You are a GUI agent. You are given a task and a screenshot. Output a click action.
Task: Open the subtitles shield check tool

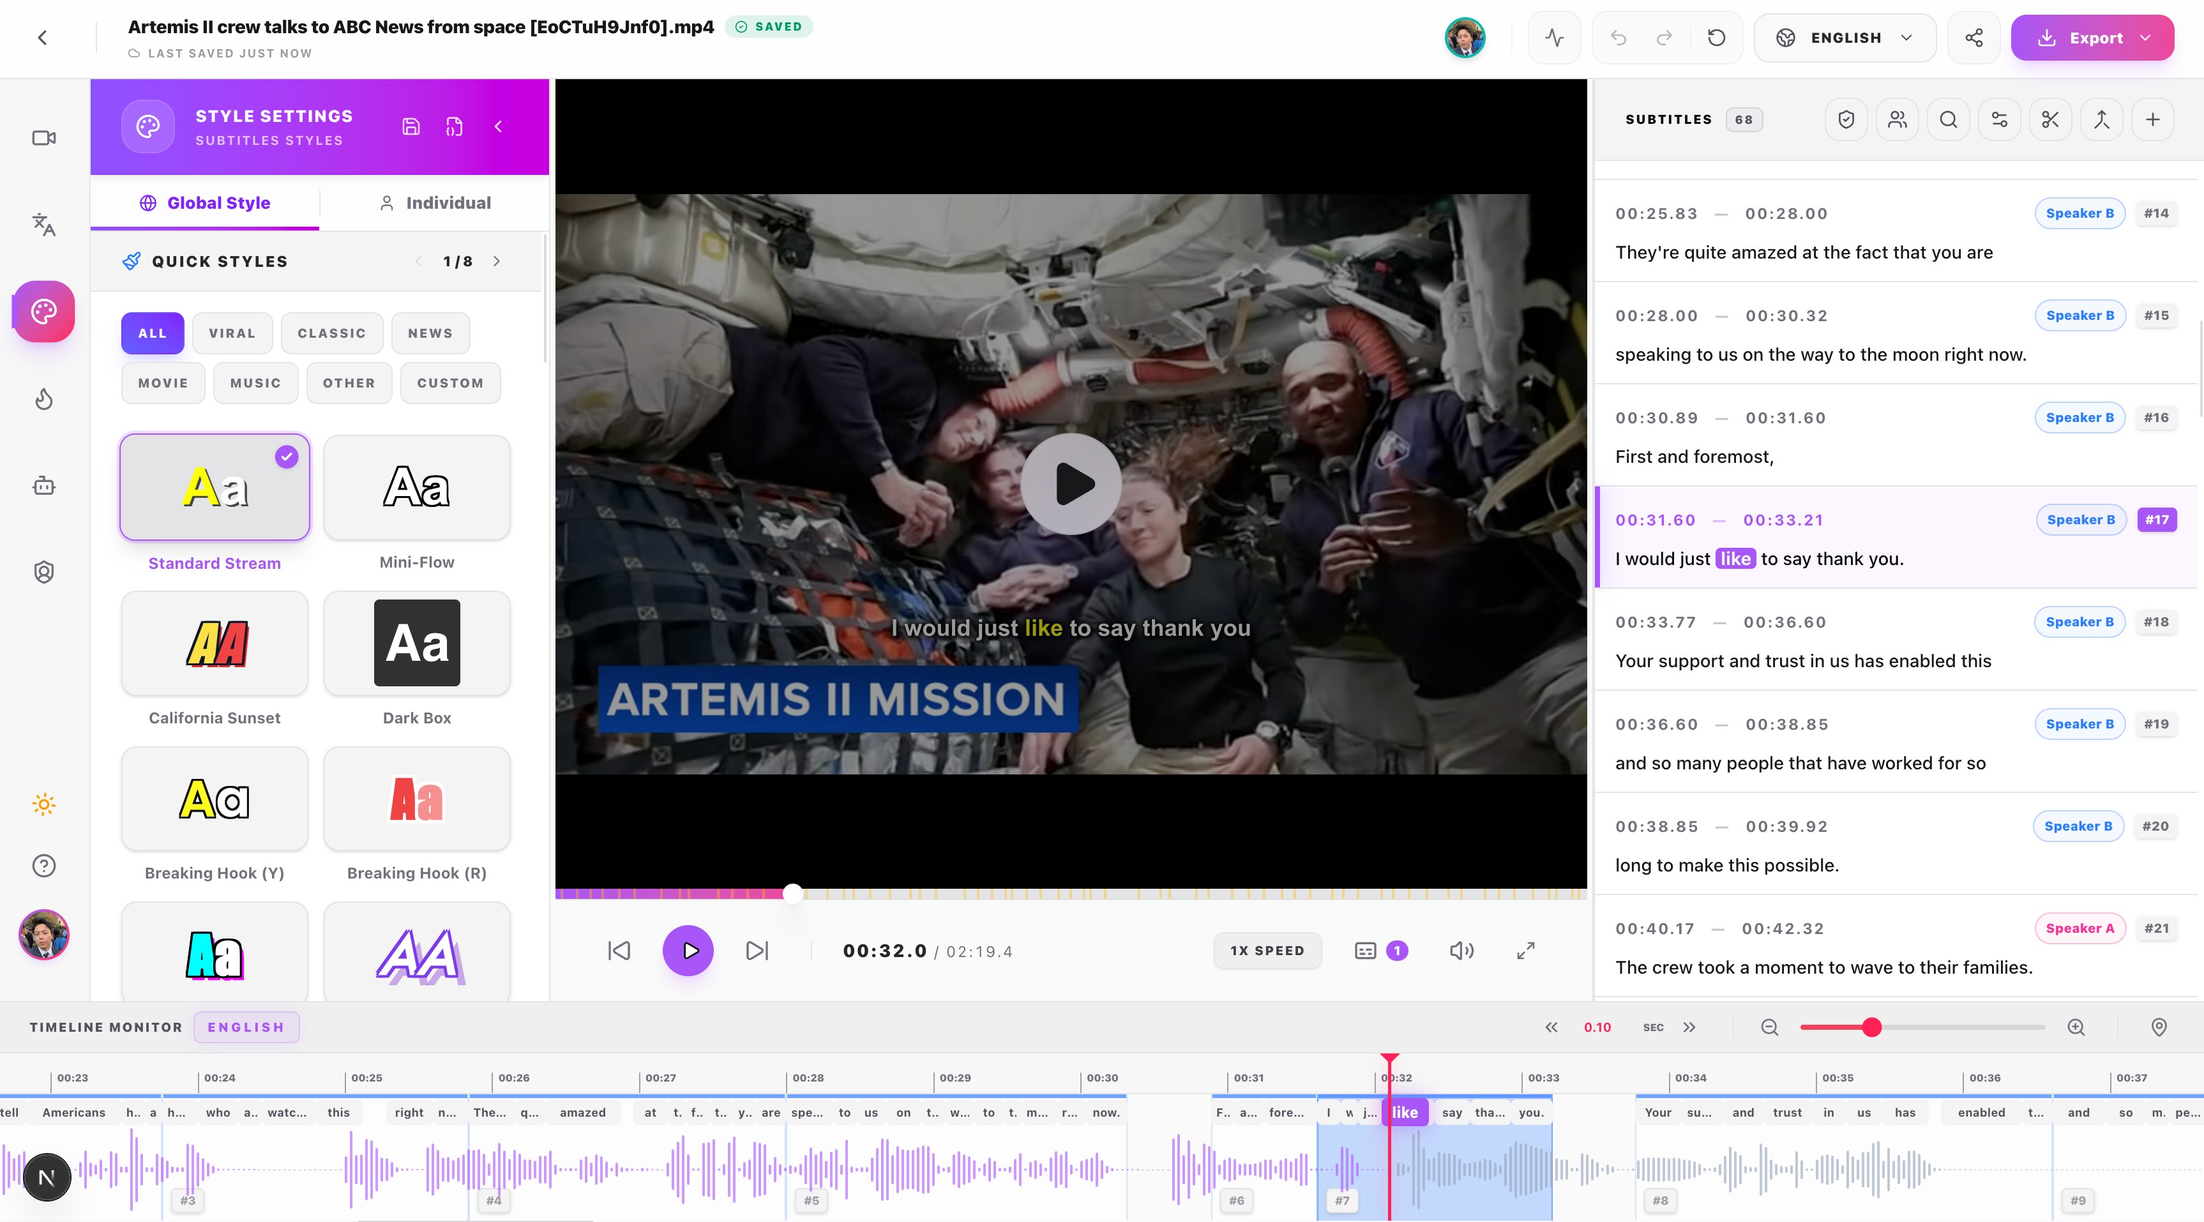pyautogui.click(x=1846, y=120)
